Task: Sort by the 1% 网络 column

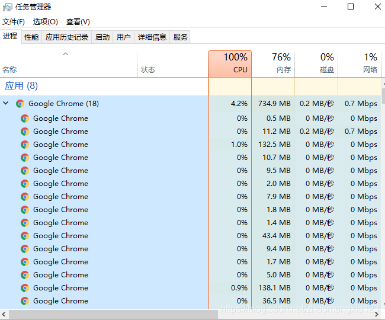Action: coord(360,64)
